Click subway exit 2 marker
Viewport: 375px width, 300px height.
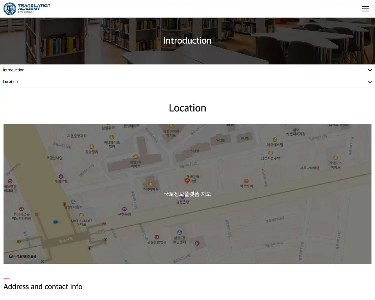(x=37, y=214)
